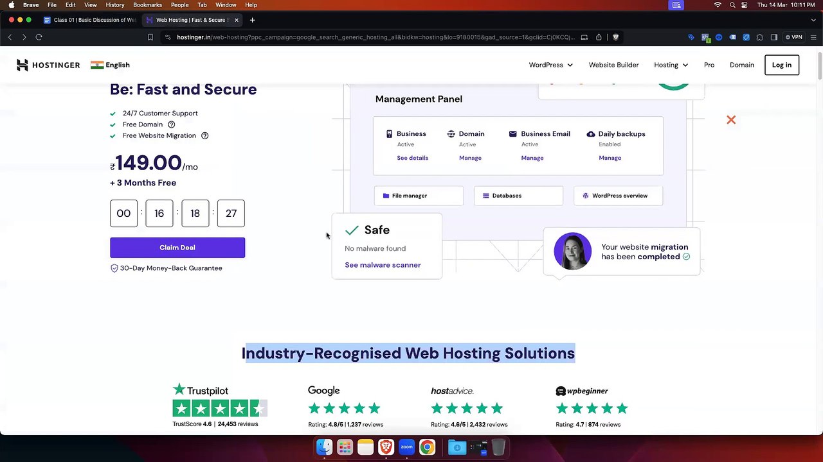Open the English language selector
823x462 pixels.
[110, 65]
